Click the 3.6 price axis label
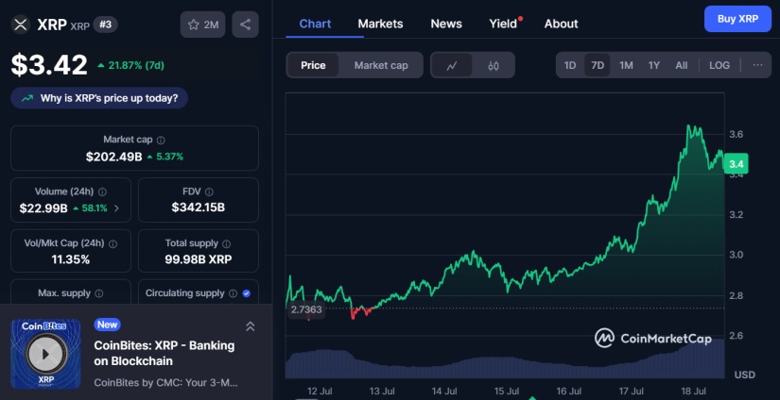 click(737, 135)
